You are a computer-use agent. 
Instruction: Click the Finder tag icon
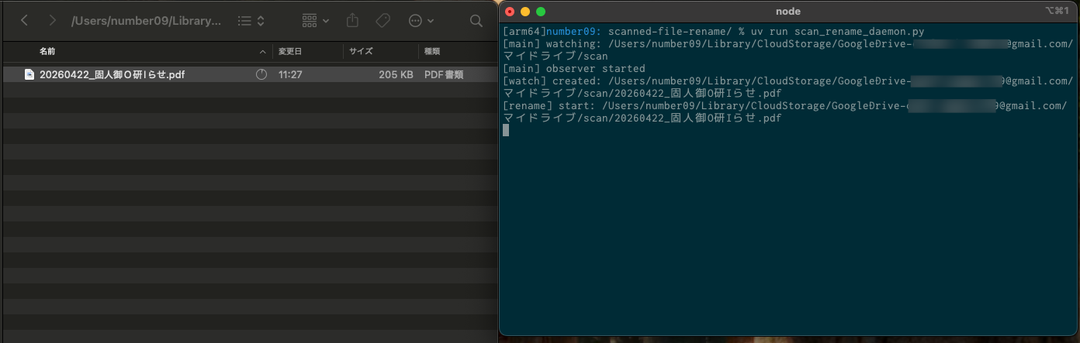pyautogui.click(x=382, y=21)
